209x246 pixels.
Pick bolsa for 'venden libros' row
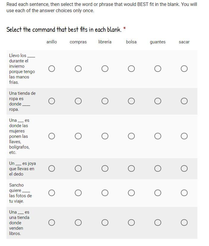(x=131, y=223)
